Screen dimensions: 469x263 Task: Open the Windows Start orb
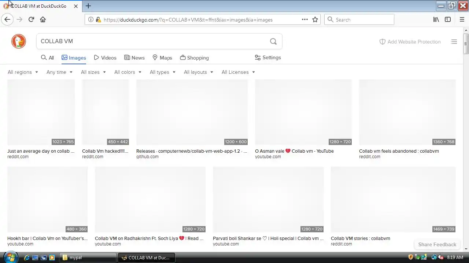(x=10, y=257)
